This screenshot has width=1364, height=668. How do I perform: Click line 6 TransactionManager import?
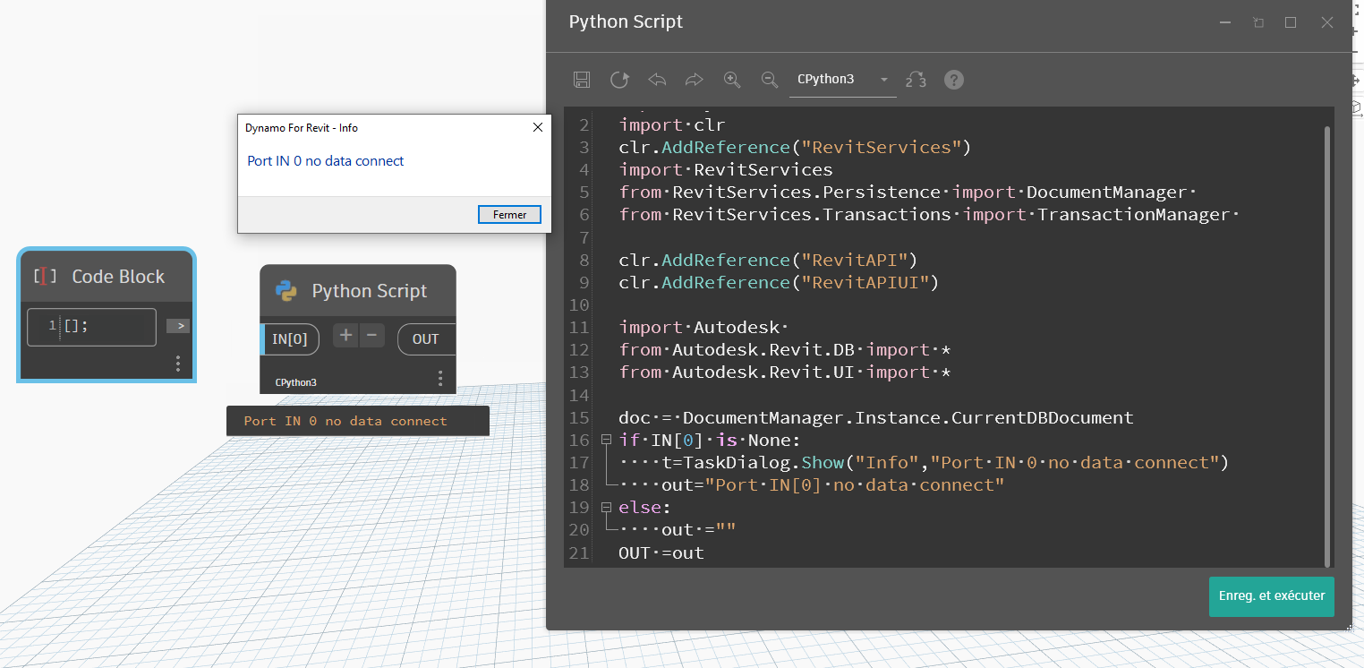pyautogui.click(x=929, y=215)
